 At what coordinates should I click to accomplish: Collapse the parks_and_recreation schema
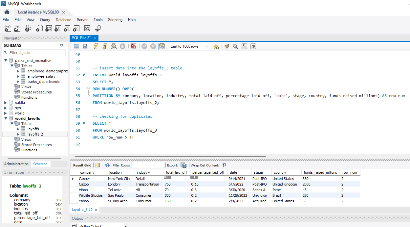tap(6, 61)
